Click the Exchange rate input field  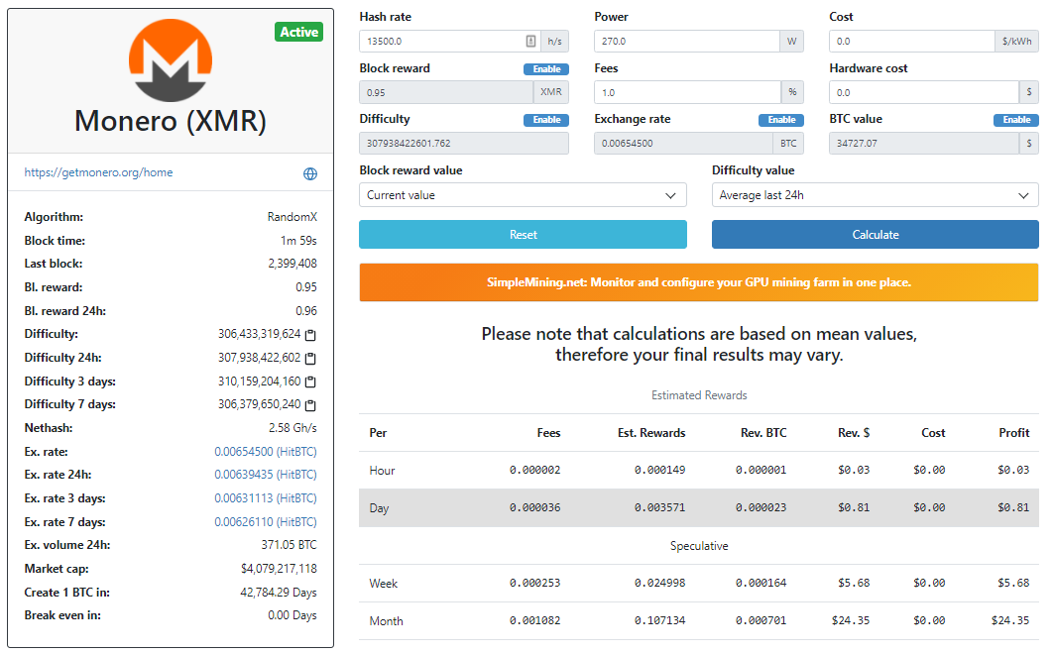[x=683, y=143]
